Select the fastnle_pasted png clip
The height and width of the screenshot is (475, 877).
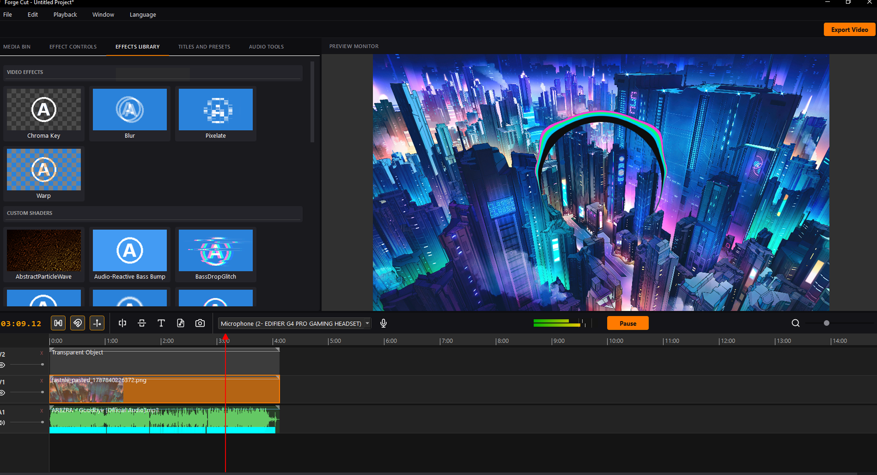(164, 389)
